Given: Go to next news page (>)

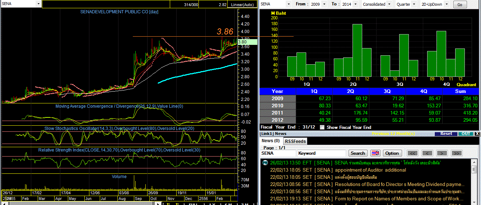Looking at the screenshot, I should pos(442,153).
